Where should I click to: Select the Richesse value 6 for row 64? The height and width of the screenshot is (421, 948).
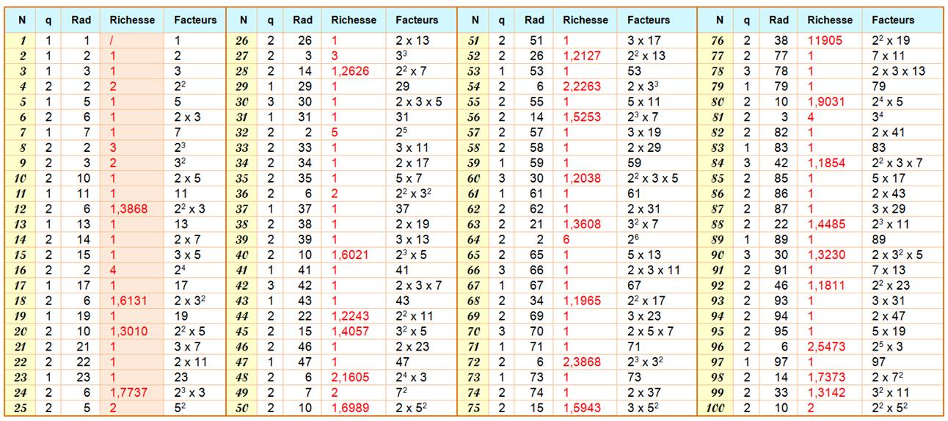pos(566,240)
